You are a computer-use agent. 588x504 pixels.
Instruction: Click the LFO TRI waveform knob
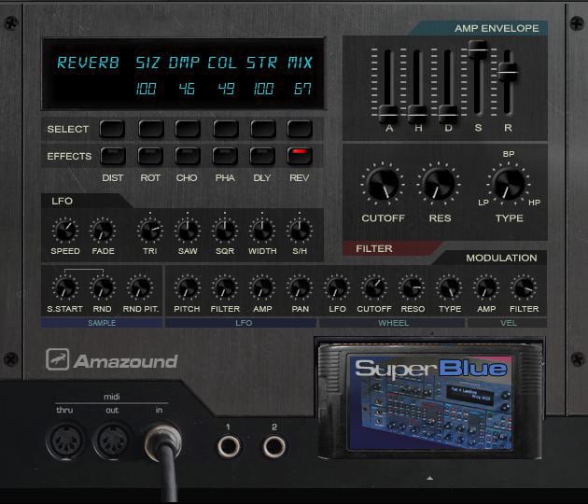pos(150,231)
